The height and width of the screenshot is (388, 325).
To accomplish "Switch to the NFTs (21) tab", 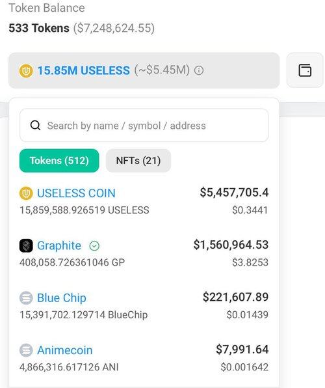I will tap(138, 161).
